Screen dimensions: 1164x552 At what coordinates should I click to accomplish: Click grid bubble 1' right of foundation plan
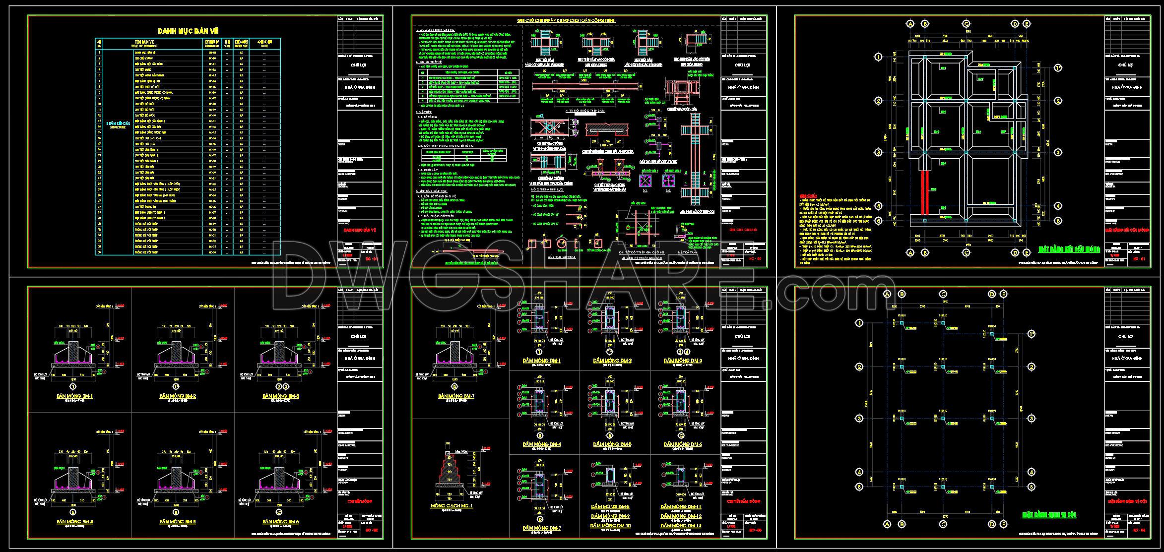[1057, 68]
